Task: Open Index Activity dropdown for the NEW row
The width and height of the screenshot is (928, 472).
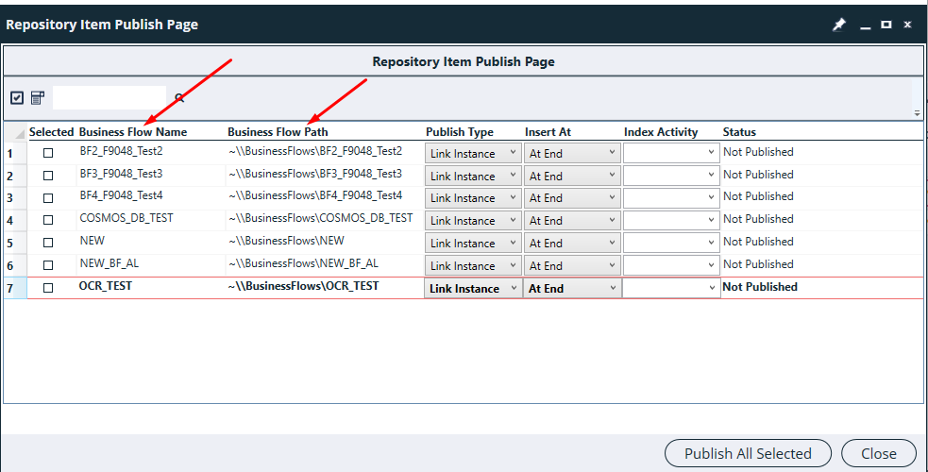Action: [671, 243]
